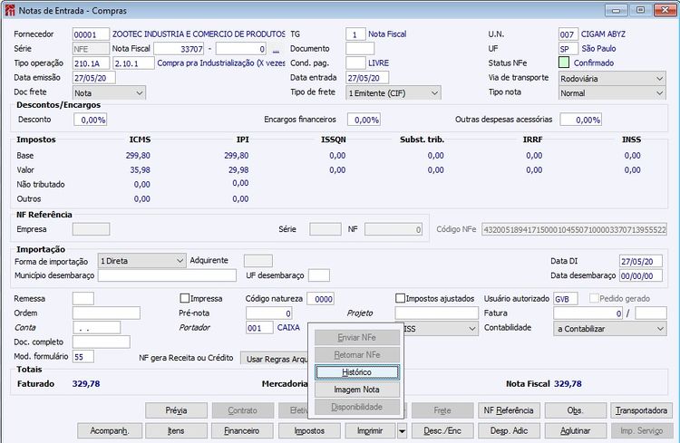The image size is (680, 443).
Task: Click the UF desembaraço field
Action: click(x=319, y=275)
